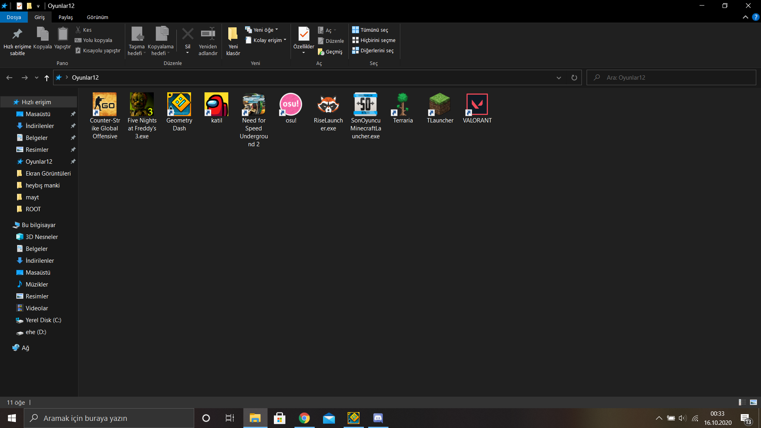Screen dimensions: 761x428
Task: Switch to the Paylaş tab
Action: (x=66, y=17)
